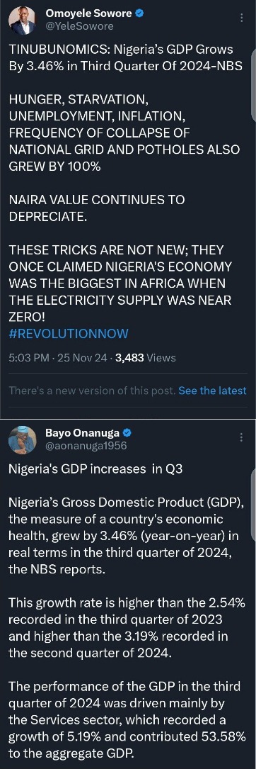Open the #REVOLUTIONNOW hashtag
Screen dimensions: 256x769
click(x=69, y=334)
